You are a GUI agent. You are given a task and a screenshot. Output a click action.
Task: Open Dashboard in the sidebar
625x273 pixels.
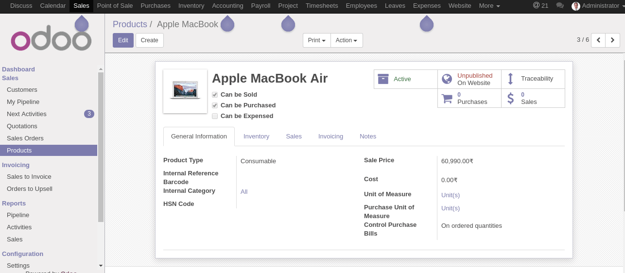[x=18, y=69]
